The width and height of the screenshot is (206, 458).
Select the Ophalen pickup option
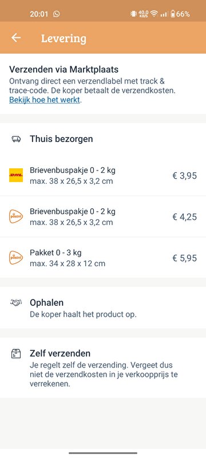(103, 307)
